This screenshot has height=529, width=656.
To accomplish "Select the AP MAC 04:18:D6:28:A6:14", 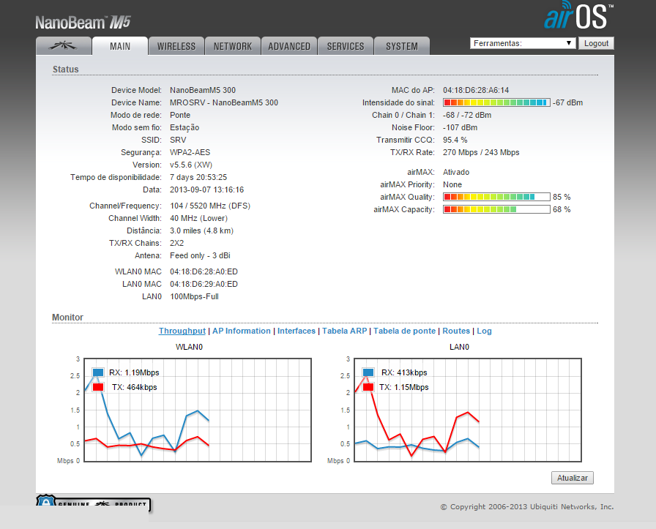I will 476,90.
